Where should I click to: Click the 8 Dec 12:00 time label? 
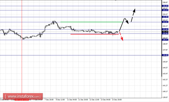[x=60, y=100]
